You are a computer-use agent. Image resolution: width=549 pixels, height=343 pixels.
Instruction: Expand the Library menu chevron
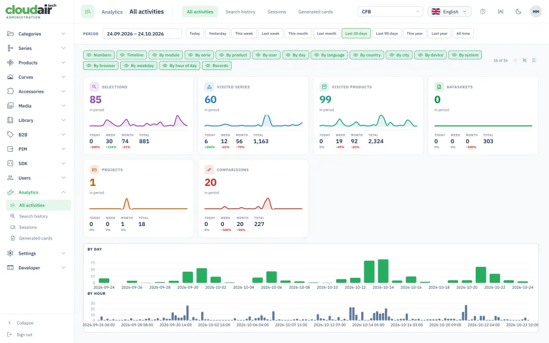(63, 120)
